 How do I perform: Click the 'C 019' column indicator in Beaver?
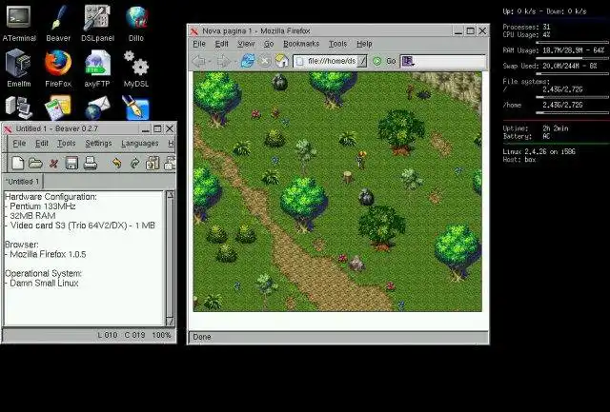pyautogui.click(x=134, y=335)
